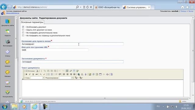The image size is (195, 110).
Task: Click into Название для пункта меню field
Action: [x=73, y=44]
